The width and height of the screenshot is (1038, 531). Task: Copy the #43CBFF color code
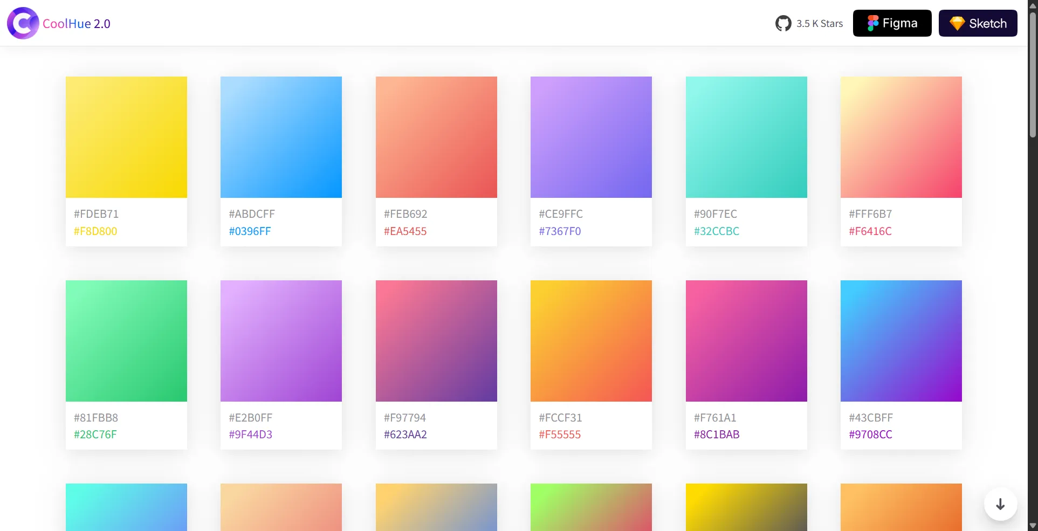871,418
